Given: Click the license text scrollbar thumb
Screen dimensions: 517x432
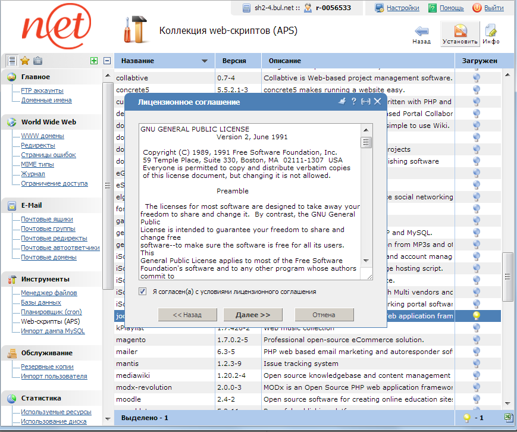Looking at the screenshot, I should 366,142.
